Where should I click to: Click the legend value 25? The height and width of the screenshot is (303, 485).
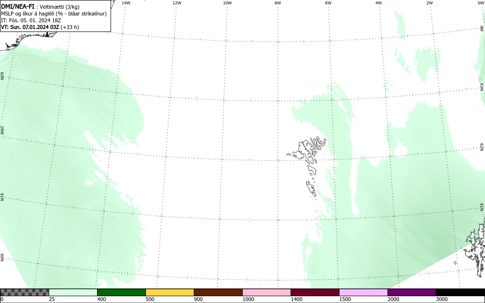tap(52, 299)
